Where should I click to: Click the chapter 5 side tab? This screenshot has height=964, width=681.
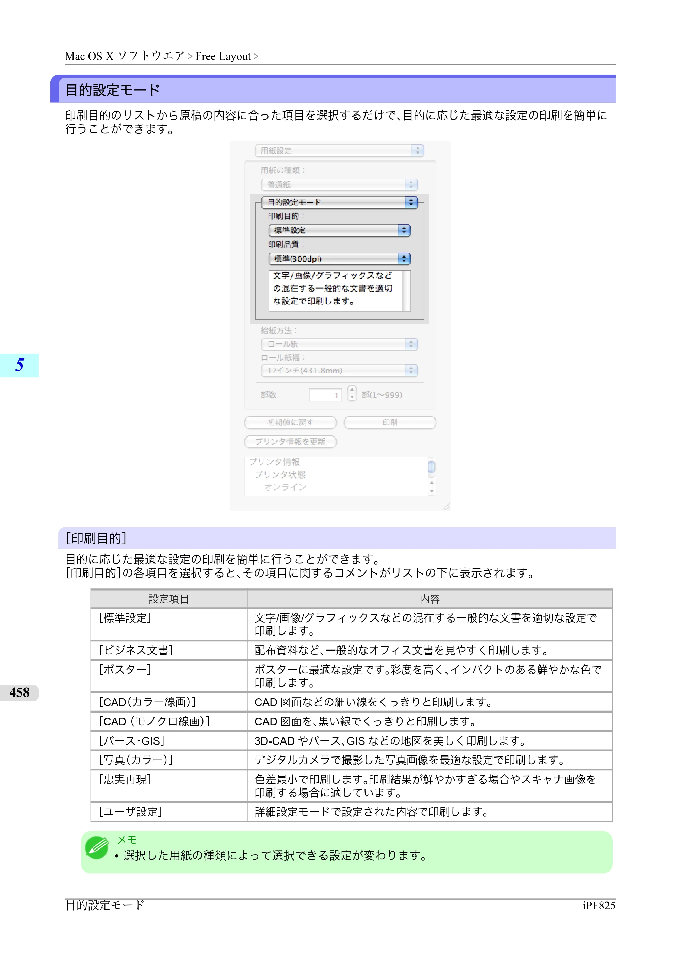(19, 365)
